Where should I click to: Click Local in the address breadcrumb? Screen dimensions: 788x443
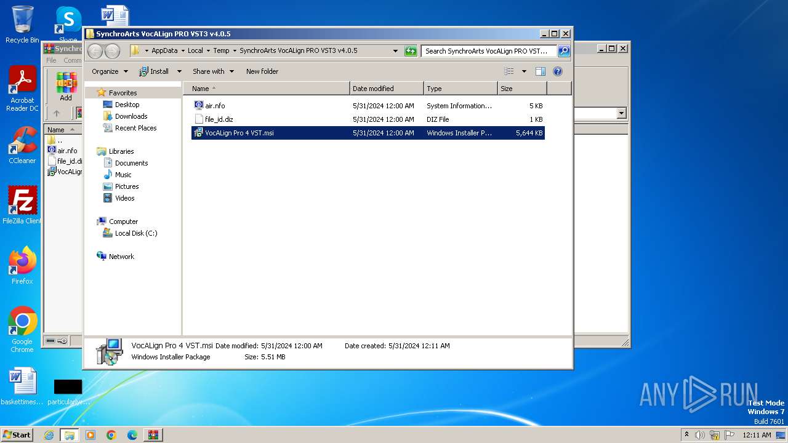pyautogui.click(x=195, y=51)
